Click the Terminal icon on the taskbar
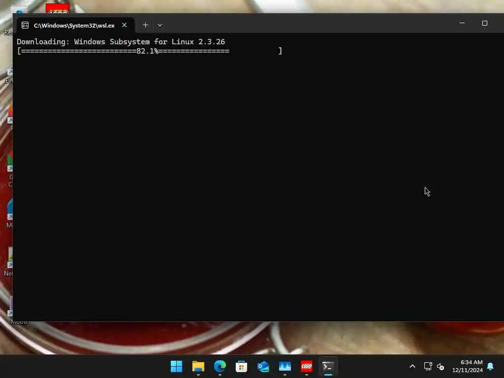The image size is (504, 378). point(328,366)
